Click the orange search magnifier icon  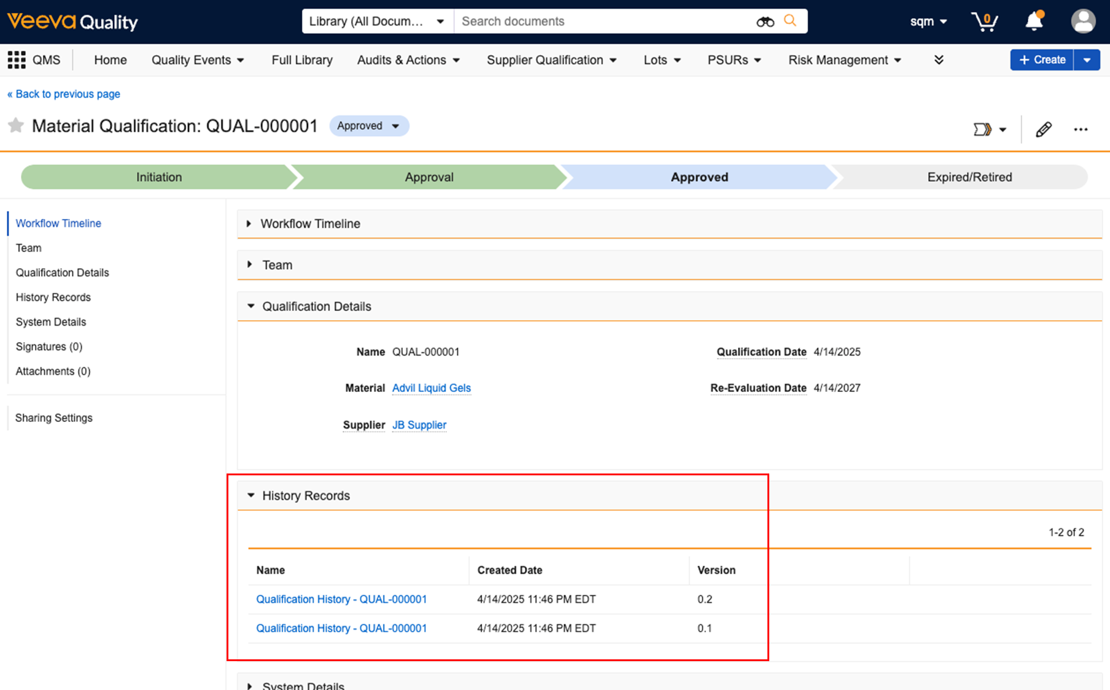click(x=790, y=21)
